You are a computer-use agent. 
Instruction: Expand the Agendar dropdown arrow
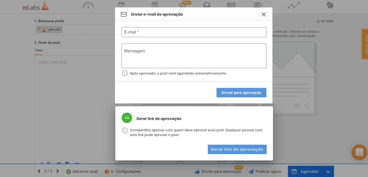328,172
